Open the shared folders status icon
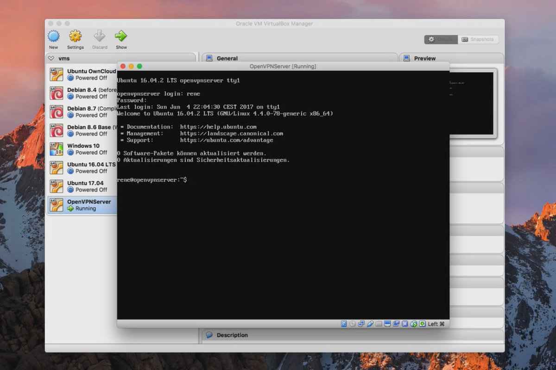Viewport: 556px width, 370px height. tap(379, 324)
